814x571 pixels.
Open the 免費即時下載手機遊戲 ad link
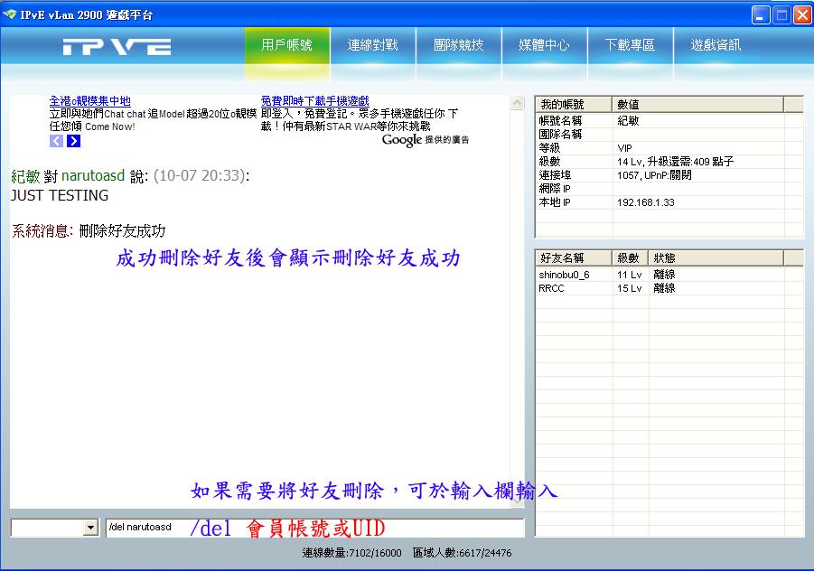(314, 100)
